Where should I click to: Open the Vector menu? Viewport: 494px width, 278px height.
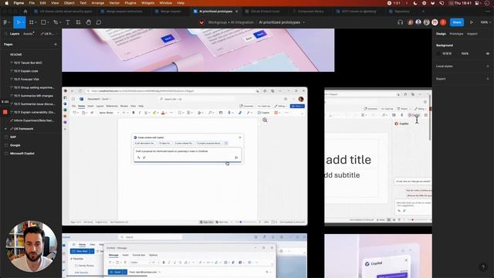coord(114,3)
